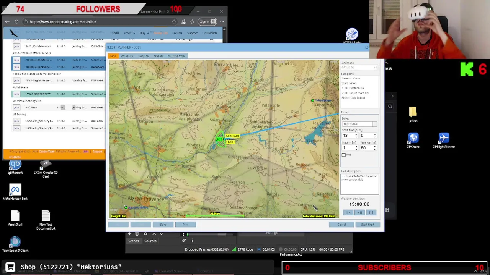The height and width of the screenshot is (275, 490).
Task: Switch to the WEATHER tab
Action: point(127,56)
